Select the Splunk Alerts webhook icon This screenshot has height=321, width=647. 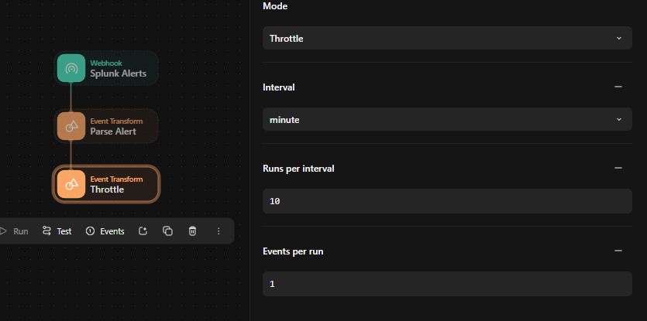pos(71,68)
